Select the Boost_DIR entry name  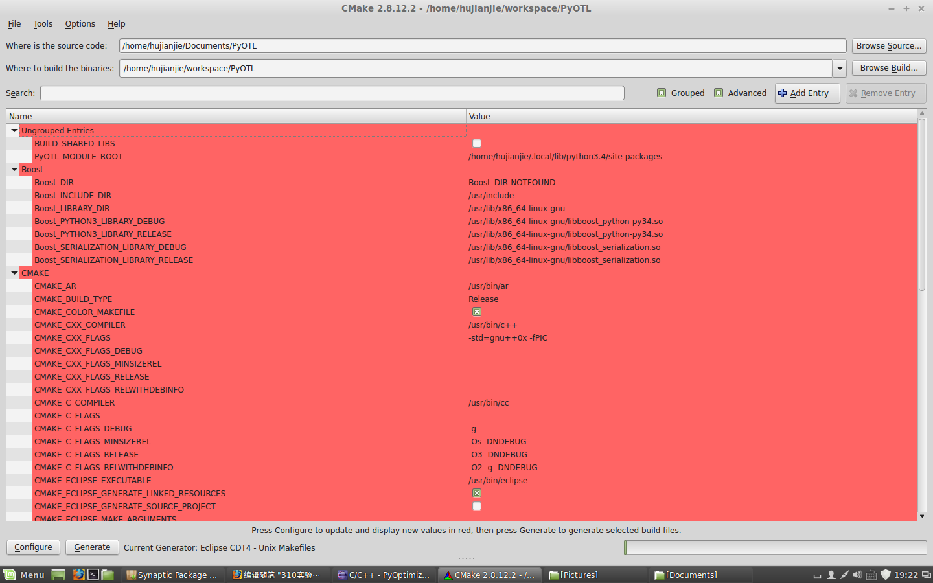(x=54, y=183)
